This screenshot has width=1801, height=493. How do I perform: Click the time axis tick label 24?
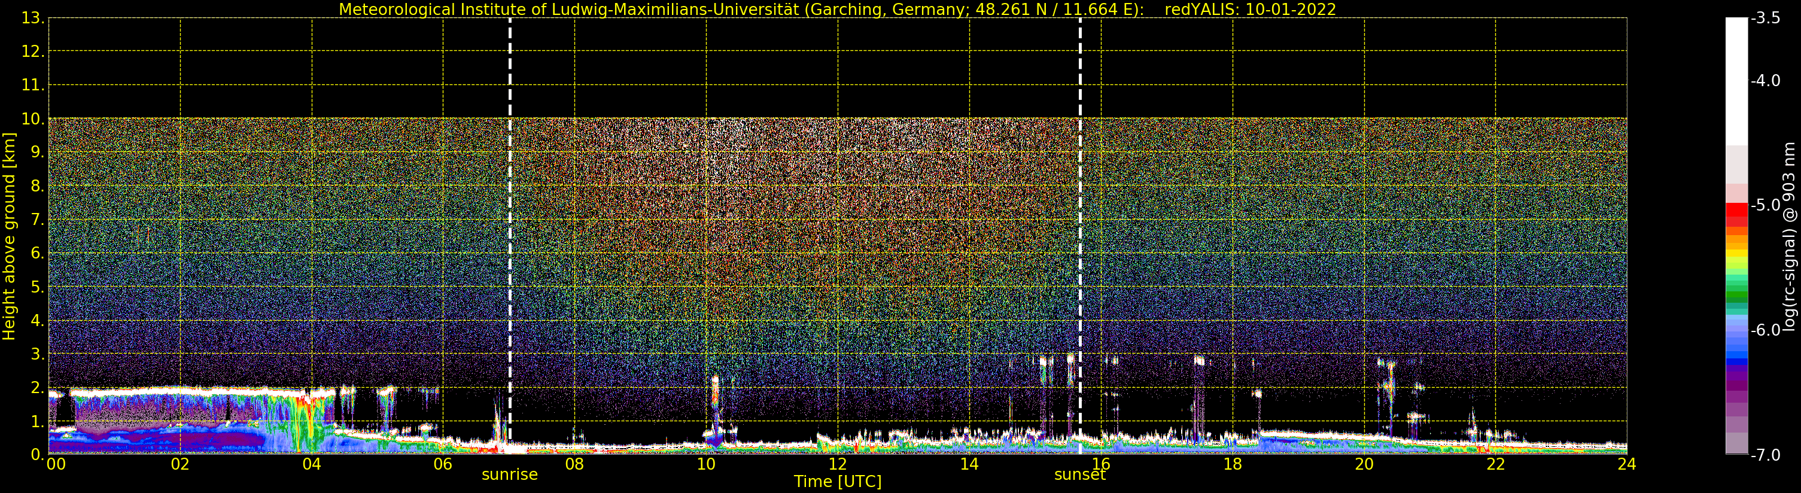[x=1627, y=464]
